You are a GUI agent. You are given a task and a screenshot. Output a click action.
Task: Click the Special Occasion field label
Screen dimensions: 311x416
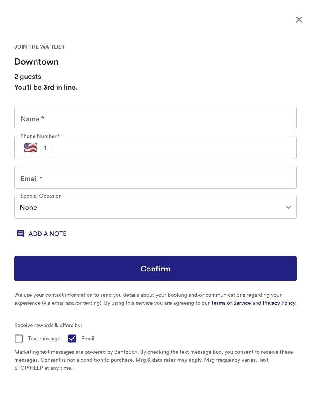[41, 196]
